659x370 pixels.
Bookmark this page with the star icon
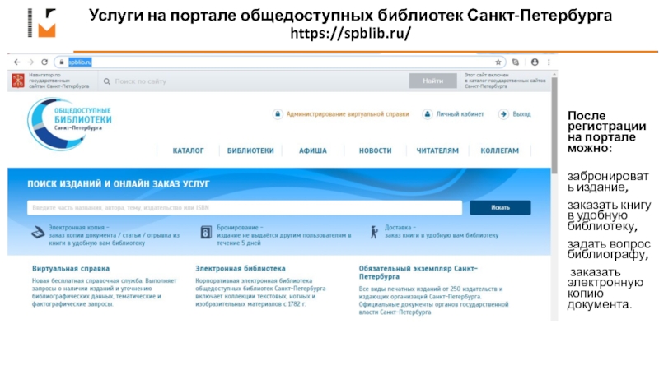[498, 62]
